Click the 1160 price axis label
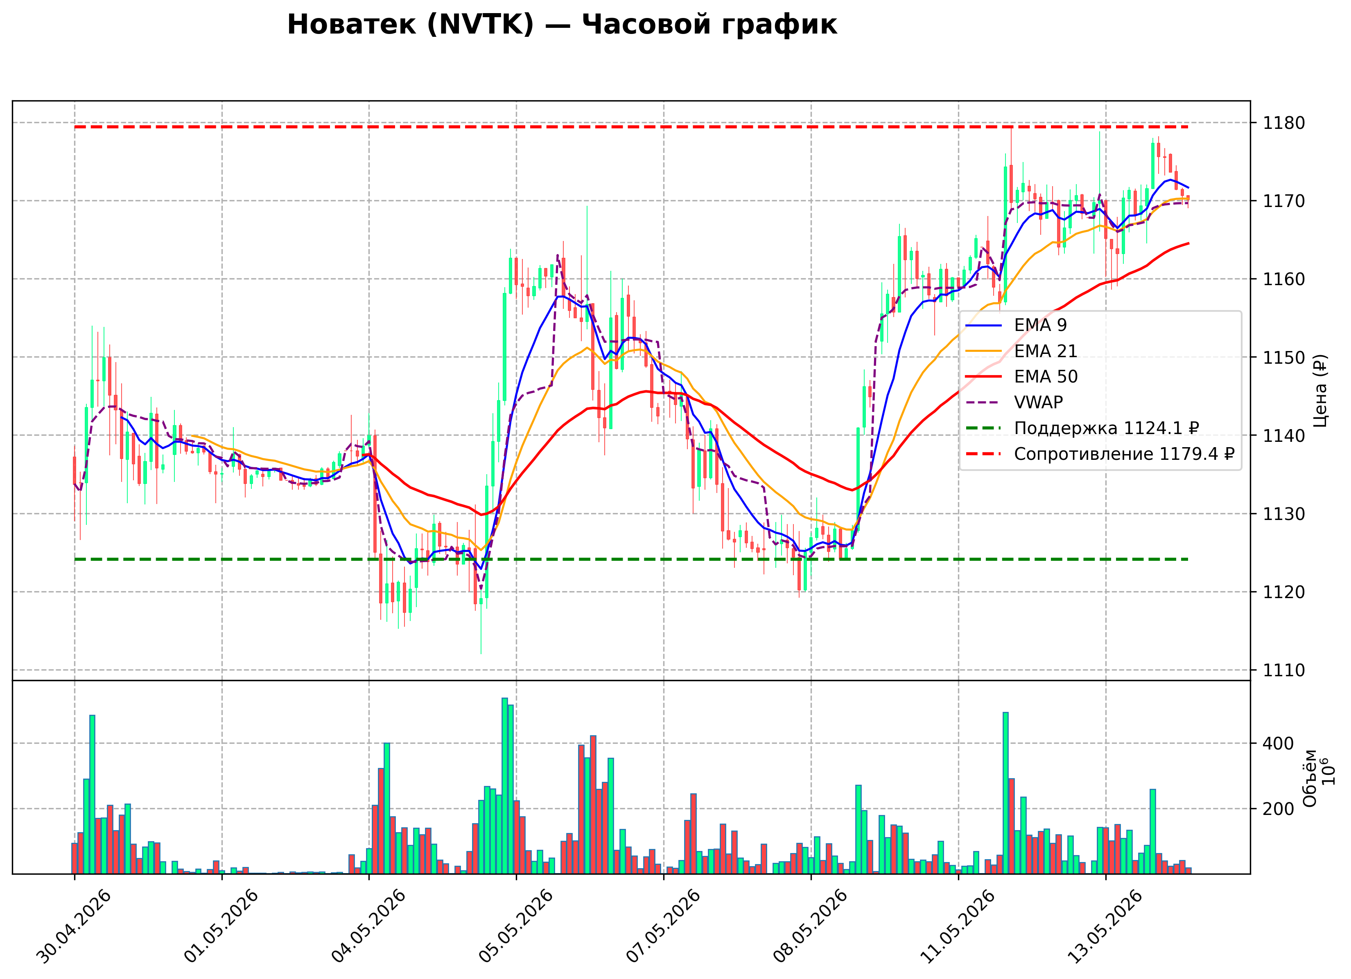The height and width of the screenshot is (979, 1351). pyautogui.click(x=1284, y=279)
